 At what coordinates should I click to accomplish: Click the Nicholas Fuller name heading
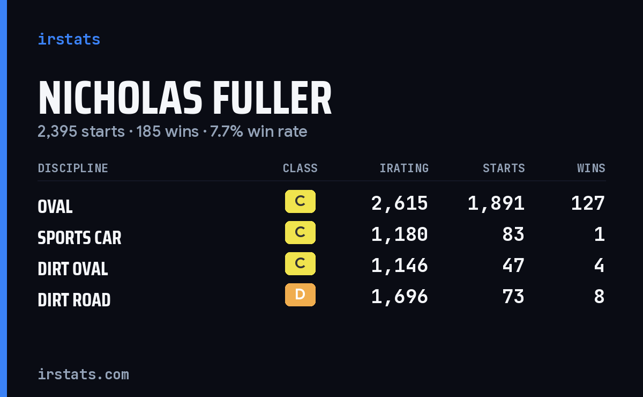coord(185,99)
